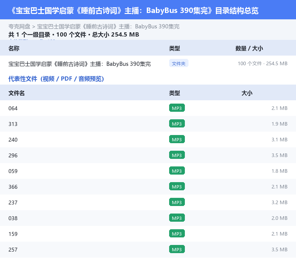This screenshot has width=296, height=267.
Task: Click the MP3 badge in row 296
Action: (177, 155)
